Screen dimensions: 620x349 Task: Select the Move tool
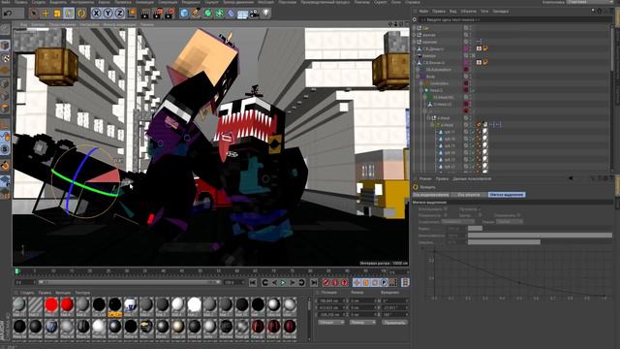pyautogui.click(x=46, y=14)
